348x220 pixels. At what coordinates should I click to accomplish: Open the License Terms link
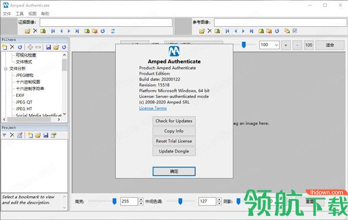coord(153,108)
